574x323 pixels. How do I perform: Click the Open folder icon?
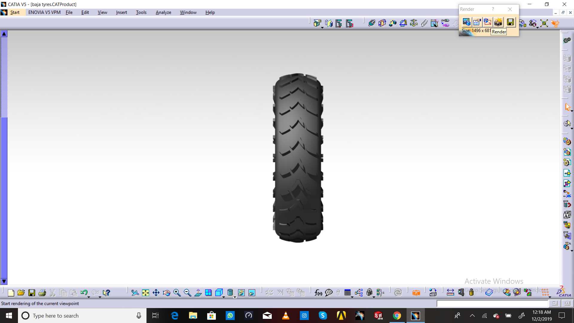coord(21,293)
